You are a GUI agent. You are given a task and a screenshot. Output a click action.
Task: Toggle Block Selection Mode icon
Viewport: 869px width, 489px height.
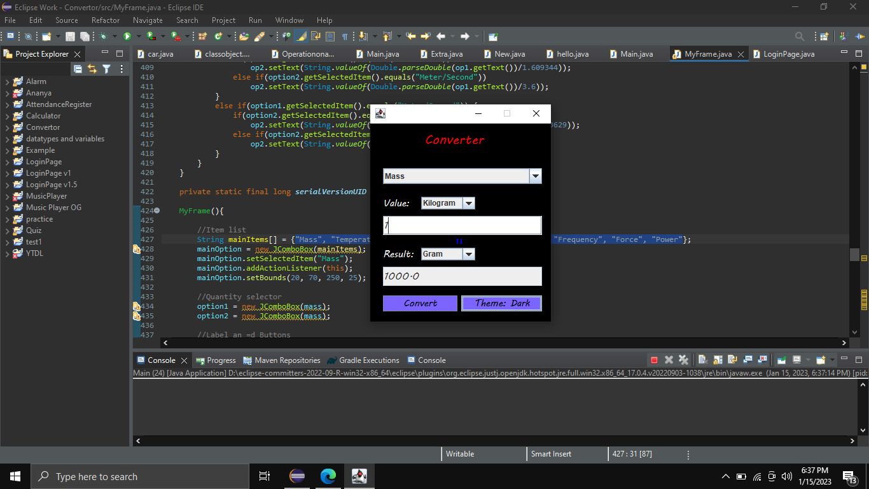pyautogui.click(x=330, y=36)
